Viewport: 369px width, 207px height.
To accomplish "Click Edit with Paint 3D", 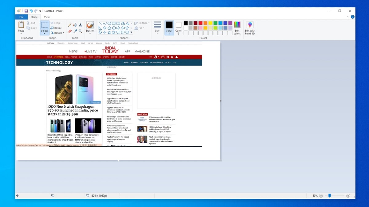I will [x=250, y=28].
